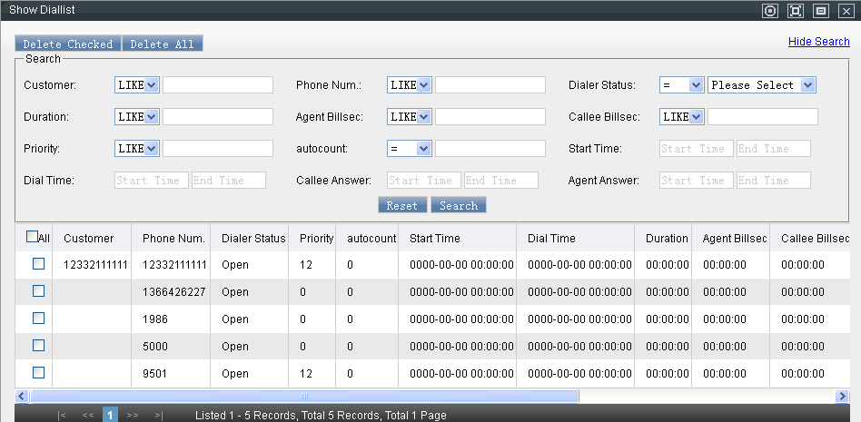Sort by the Phone Num. column header

point(173,239)
